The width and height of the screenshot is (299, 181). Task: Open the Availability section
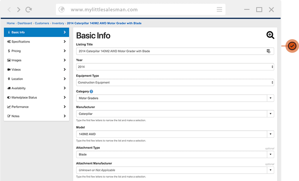point(36,88)
